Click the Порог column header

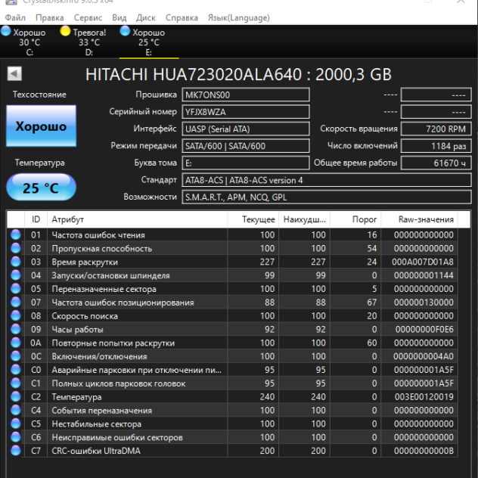(355, 219)
